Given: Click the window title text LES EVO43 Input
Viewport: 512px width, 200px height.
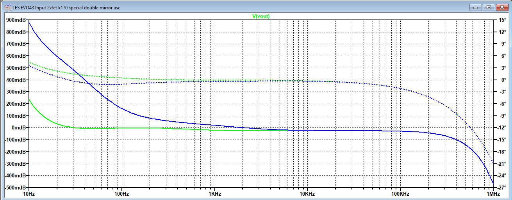Looking at the screenshot, I should click(30, 7).
